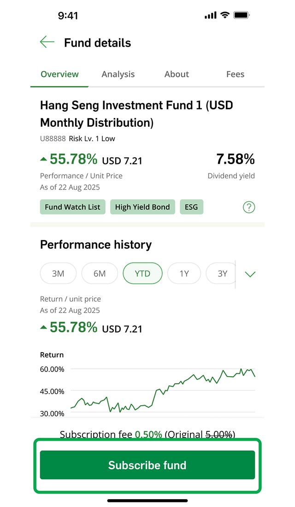Tap the High Yield Bond tag
Viewport: 295px width, 507px height.
(x=142, y=207)
